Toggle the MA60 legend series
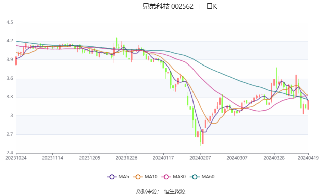 pyautogui.click(x=202, y=177)
